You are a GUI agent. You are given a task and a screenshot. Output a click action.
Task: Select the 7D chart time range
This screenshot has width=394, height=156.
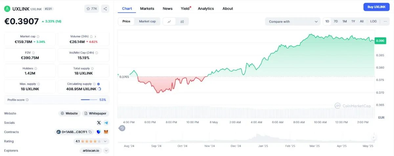tap(336, 21)
